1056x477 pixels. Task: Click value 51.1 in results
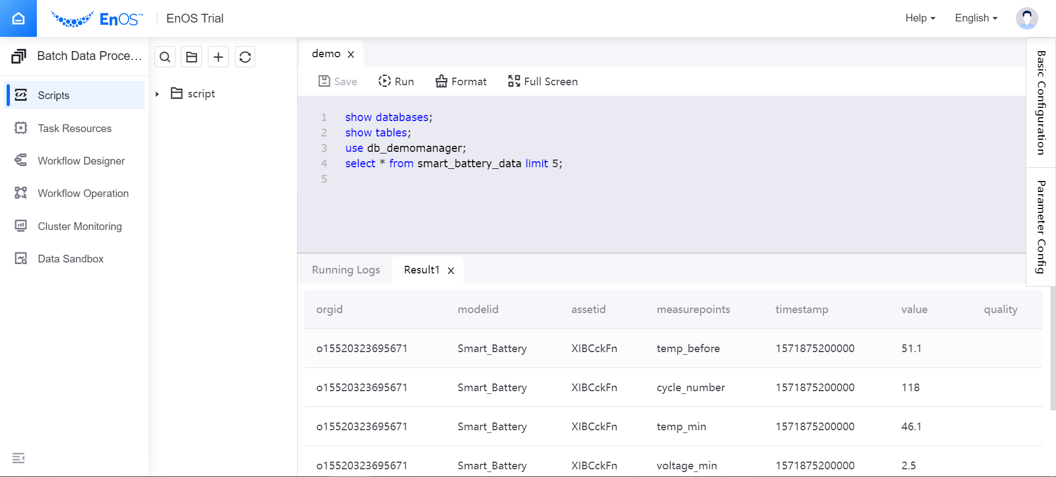(x=911, y=348)
